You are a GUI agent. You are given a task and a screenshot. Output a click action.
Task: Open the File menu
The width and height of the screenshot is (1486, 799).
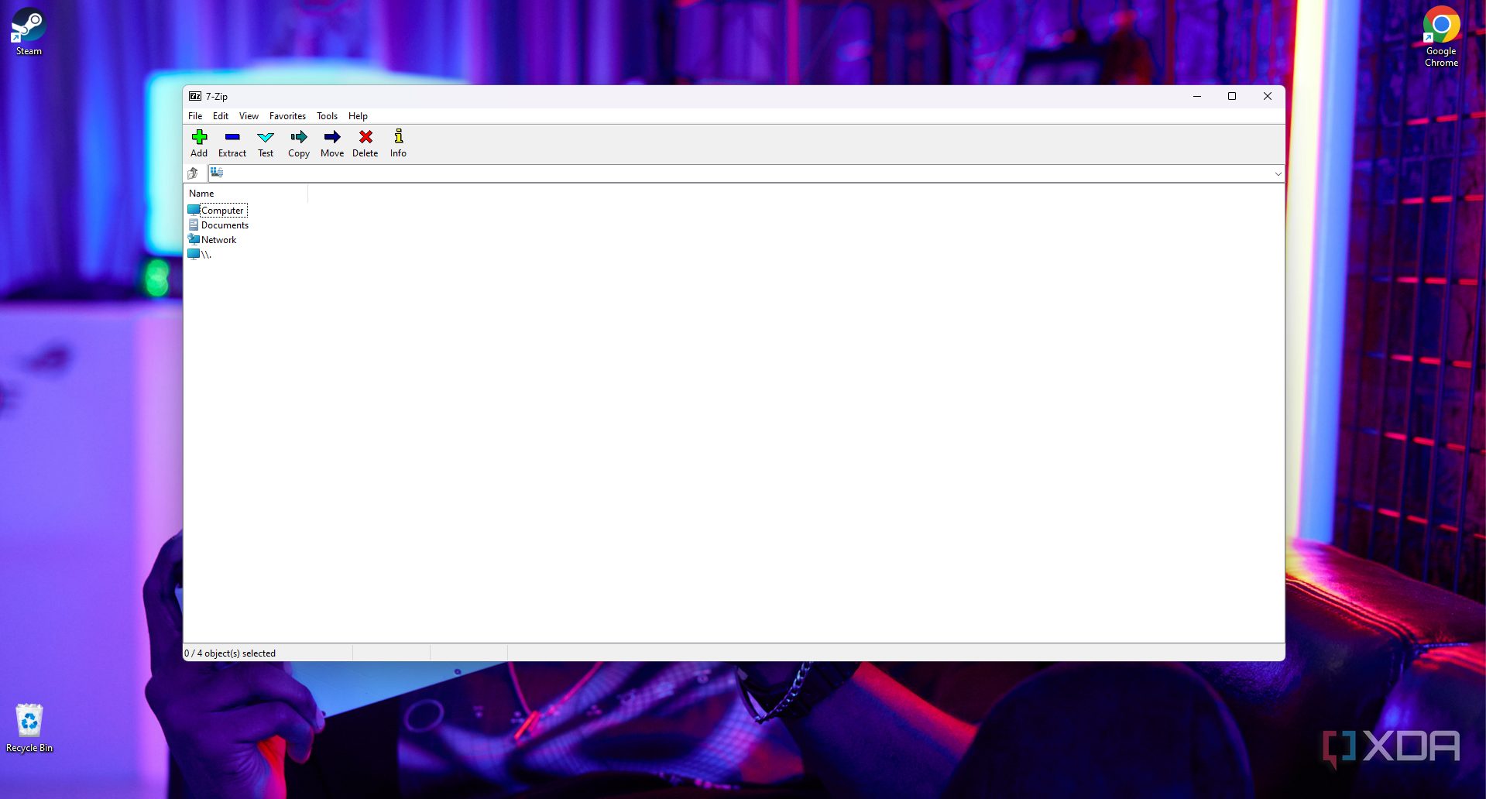(x=195, y=116)
